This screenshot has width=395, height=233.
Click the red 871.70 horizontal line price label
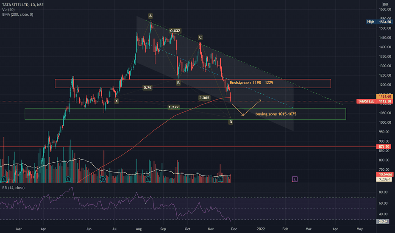(384, 147)
